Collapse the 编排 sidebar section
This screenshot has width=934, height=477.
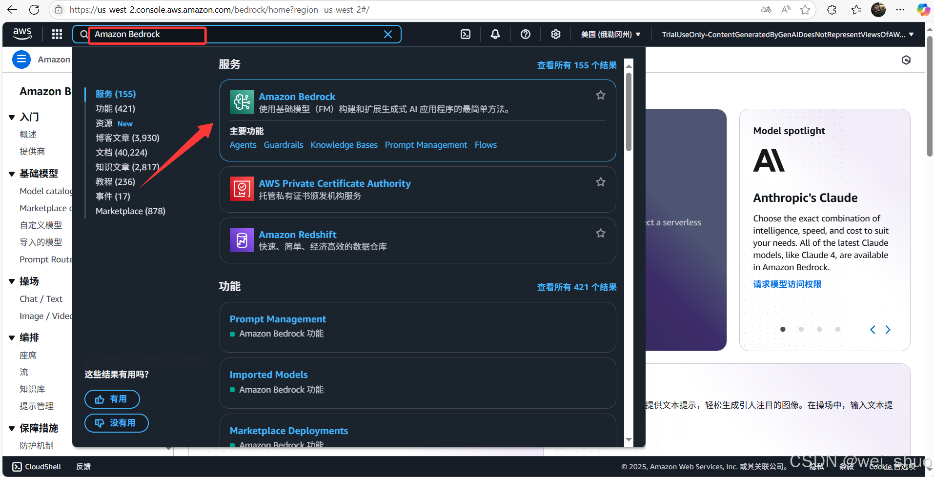(12, 338)
